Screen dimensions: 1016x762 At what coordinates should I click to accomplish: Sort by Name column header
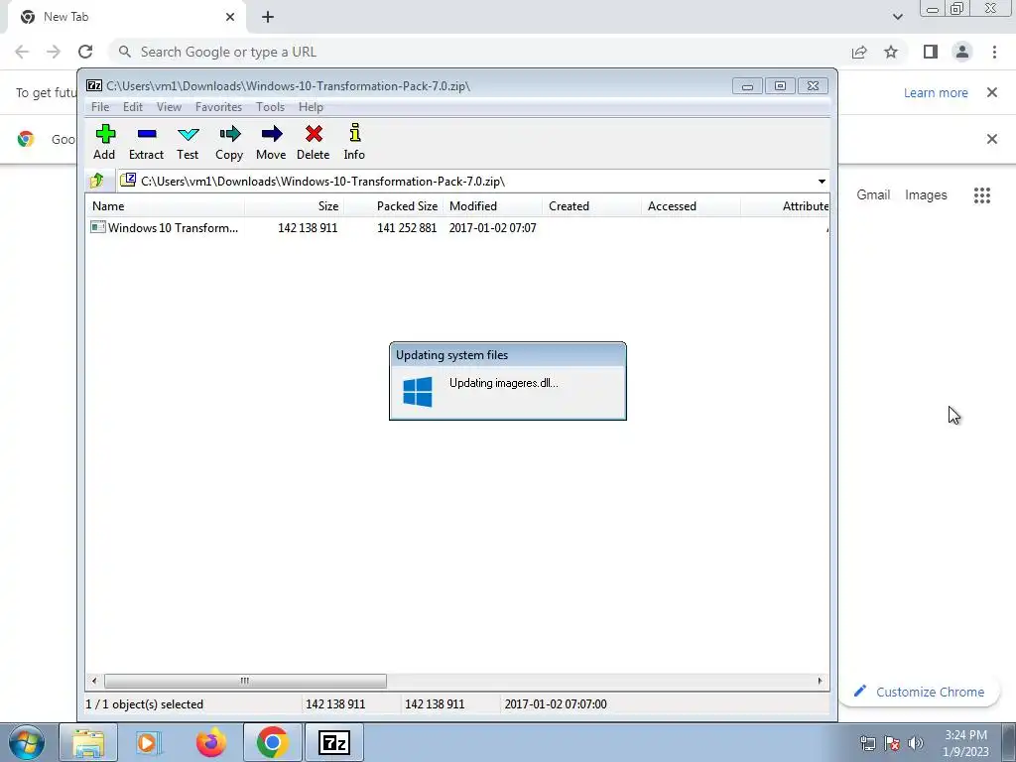point(165,206)
